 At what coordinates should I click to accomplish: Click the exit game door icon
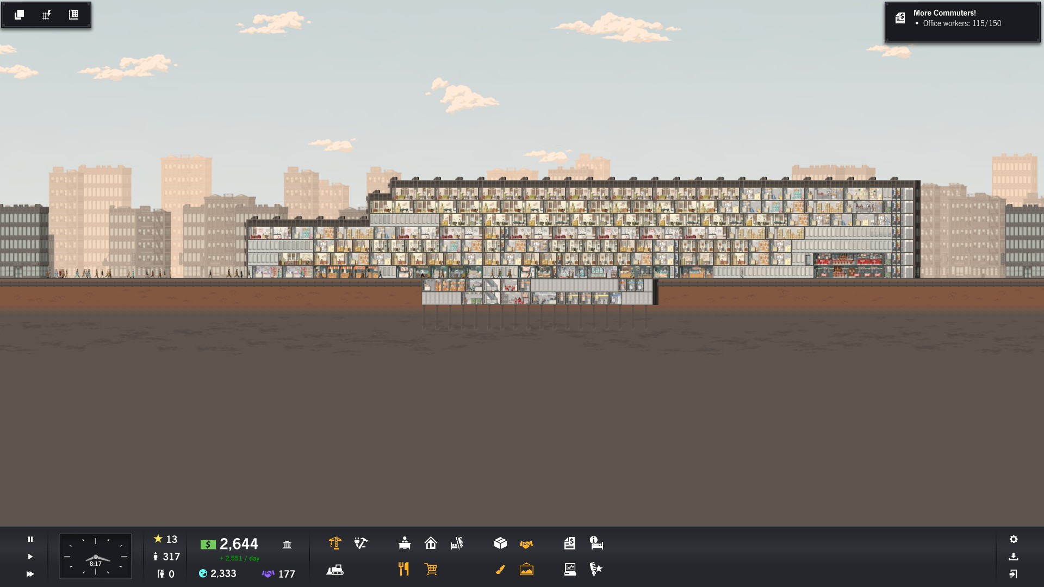1014,574
